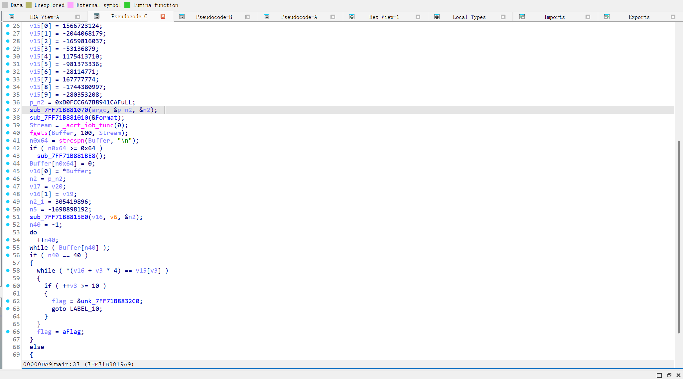The image size is (683, 380).
Task: Close the IDA View-A tab
Action: click(x=78, y=17)
